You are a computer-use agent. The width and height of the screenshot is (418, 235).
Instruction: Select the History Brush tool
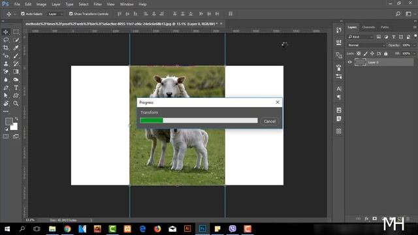[16, 64]
